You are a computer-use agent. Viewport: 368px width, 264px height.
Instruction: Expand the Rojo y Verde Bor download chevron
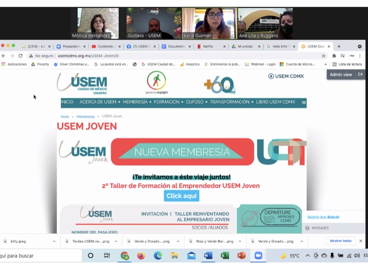click(240, 241)
